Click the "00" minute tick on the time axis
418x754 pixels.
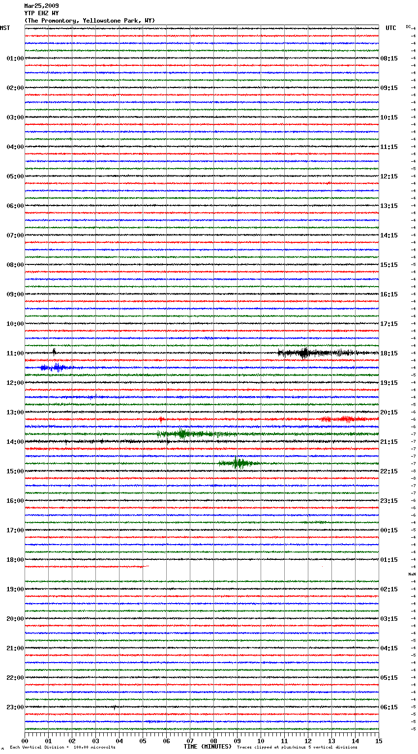click(25, 741)
